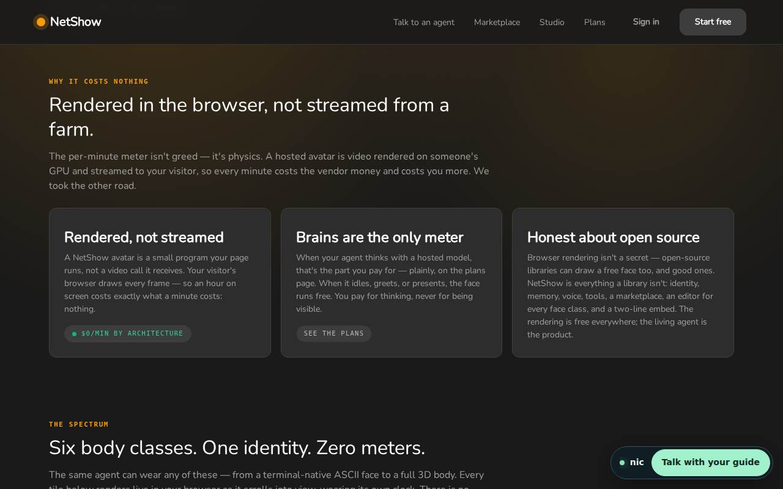This screenshot has height=489, width=783.
Task: Click the paragraph starting "Browser rendering isn't a secret"
Action: (x=621, y=296)
